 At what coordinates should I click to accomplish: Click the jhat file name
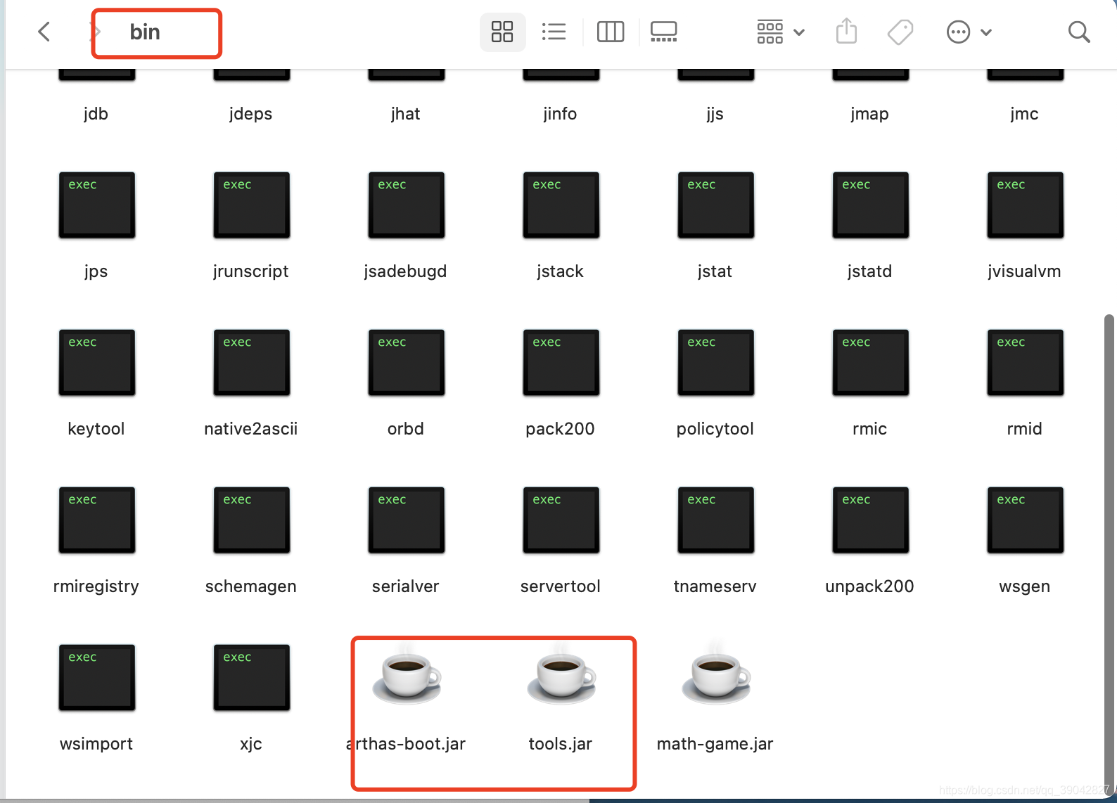(405, 114)
